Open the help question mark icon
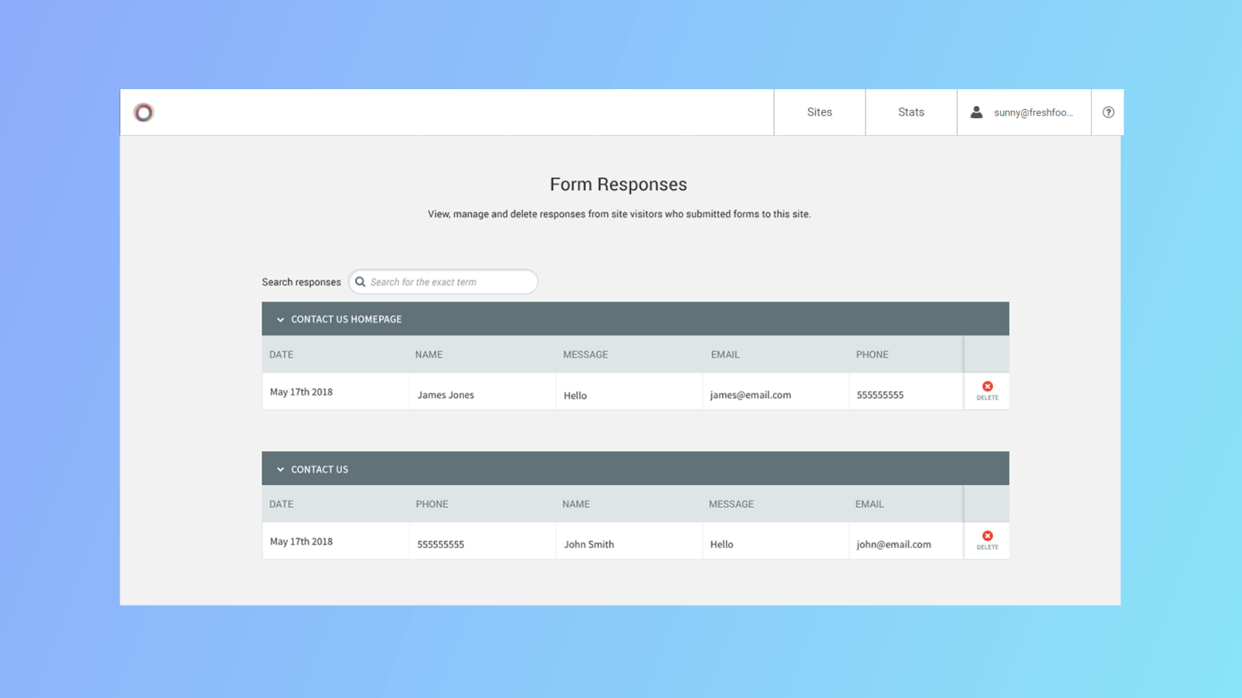This screenshot has height=698, width=1242. [x=1108, y=112]
